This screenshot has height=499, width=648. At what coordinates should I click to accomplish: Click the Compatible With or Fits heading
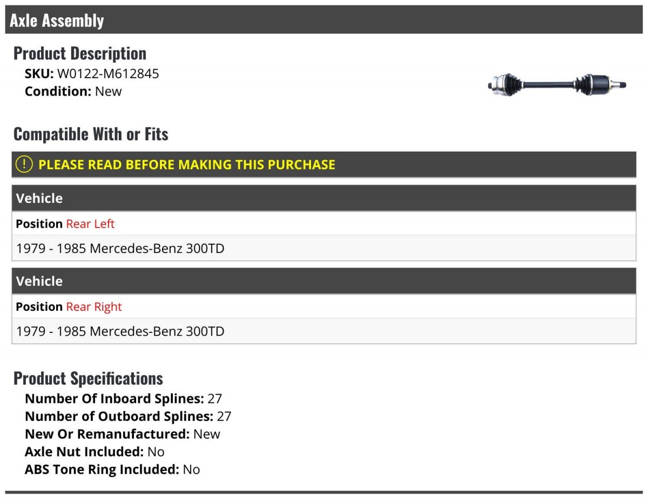coord(91,134)
